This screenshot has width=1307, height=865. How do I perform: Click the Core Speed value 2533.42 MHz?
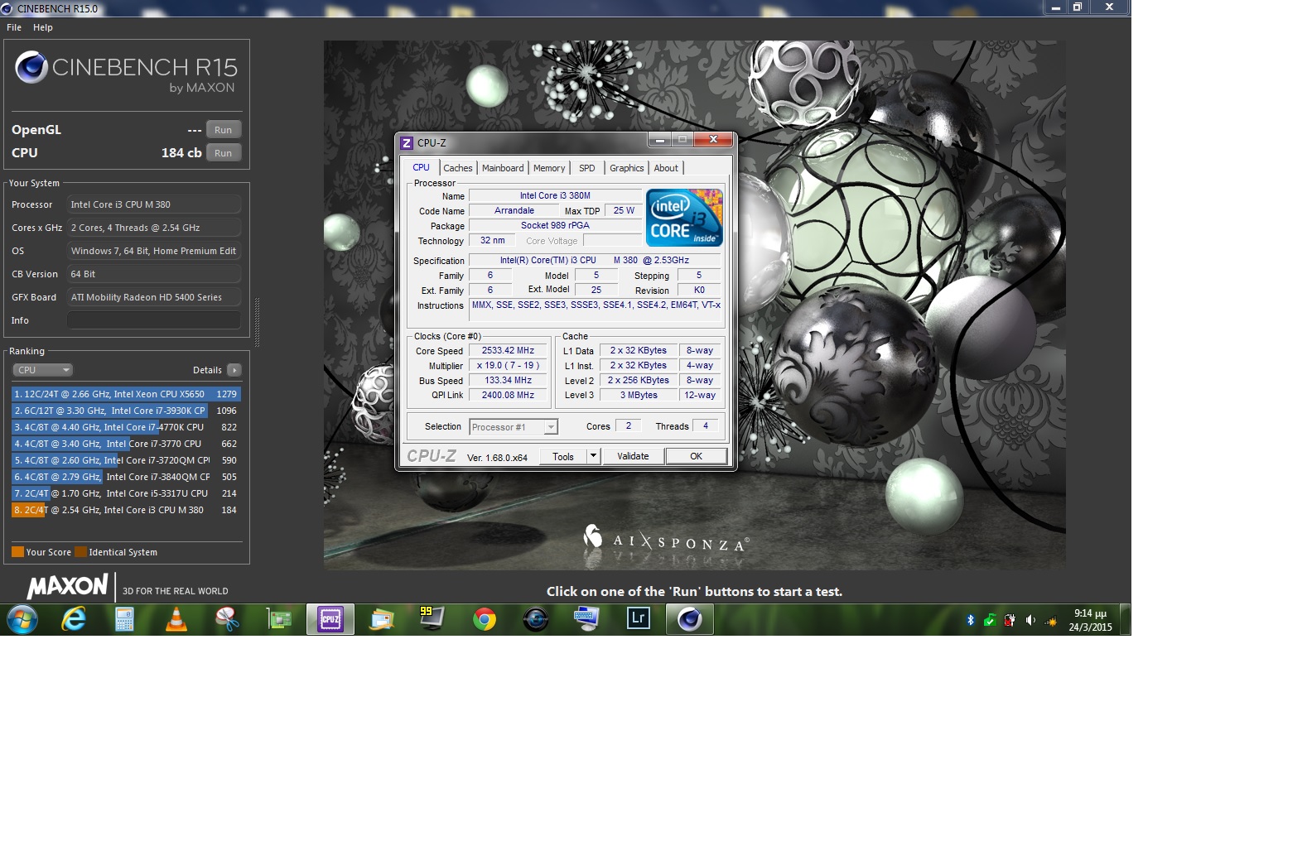[508, 351]
